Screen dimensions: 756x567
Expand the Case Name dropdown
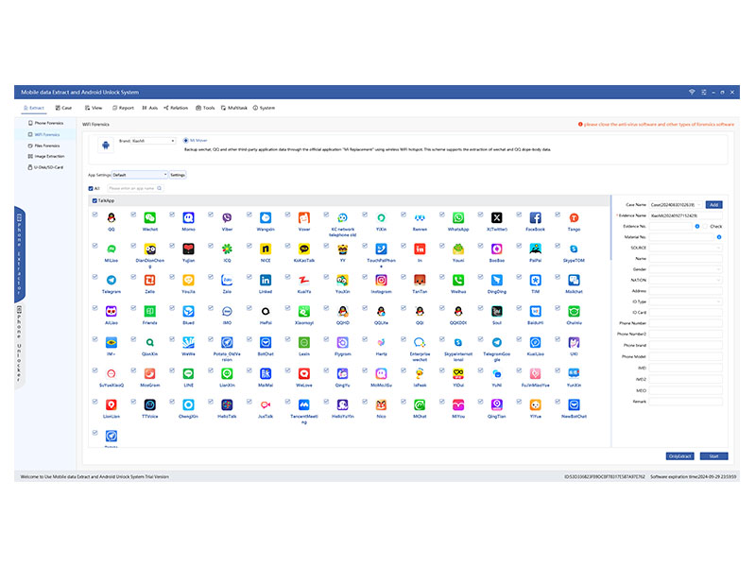(676, 205)
